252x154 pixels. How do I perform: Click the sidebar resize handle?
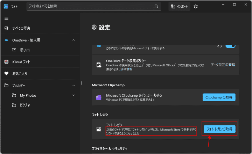82,83
